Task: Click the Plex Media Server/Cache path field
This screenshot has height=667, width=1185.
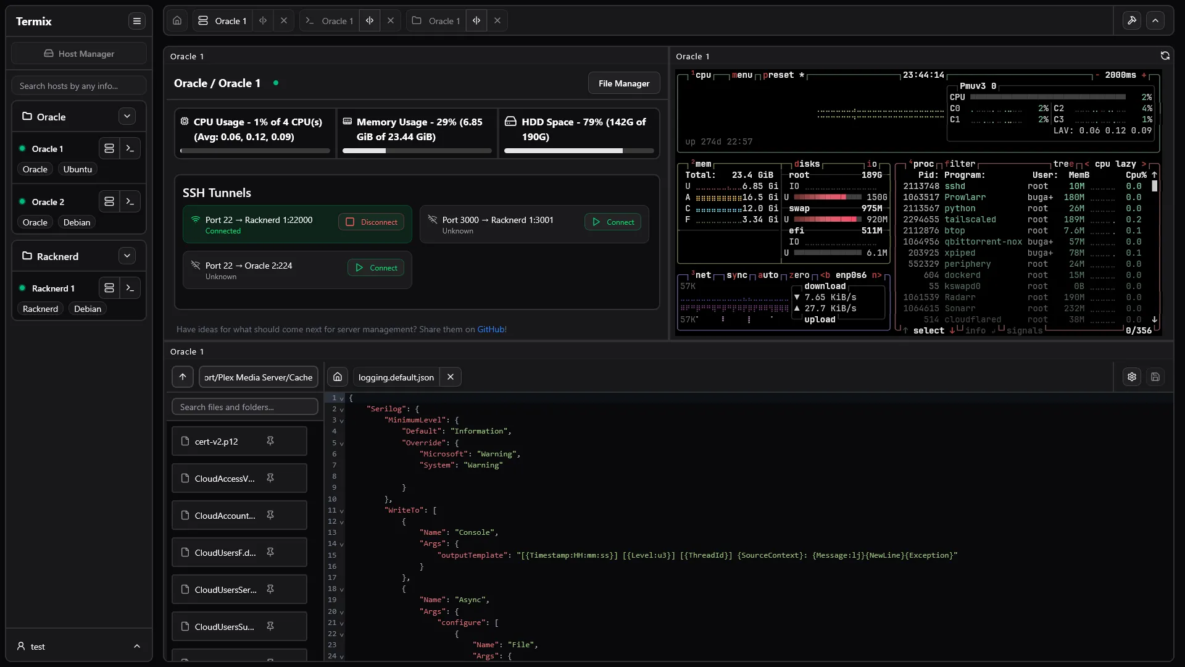Action: point(259,377)
